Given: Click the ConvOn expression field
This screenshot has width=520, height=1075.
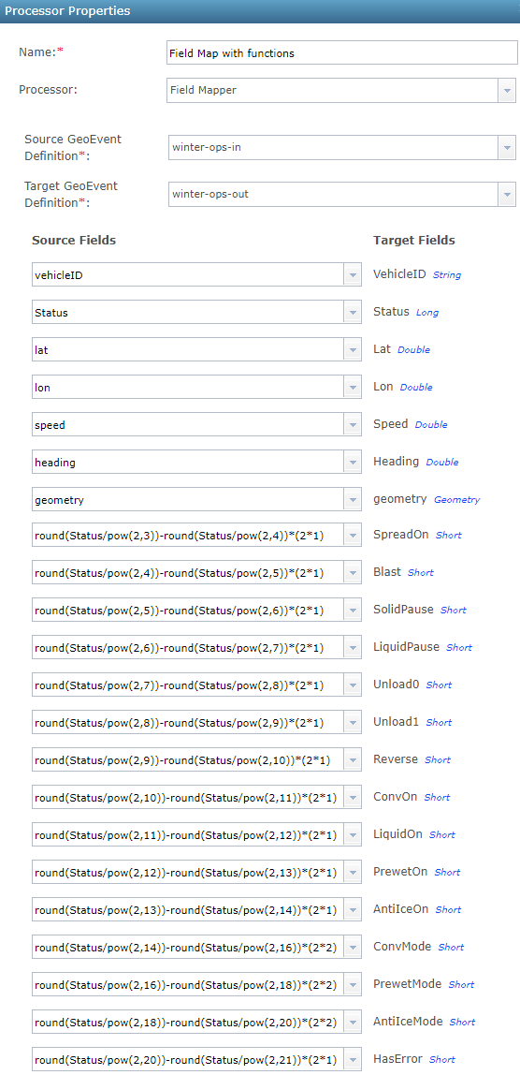Looking at the screenshot, I should coord(188,797).
